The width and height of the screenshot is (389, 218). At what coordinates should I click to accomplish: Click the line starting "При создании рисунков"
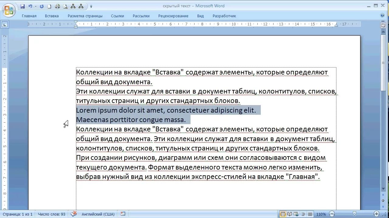tap(201, 157)
